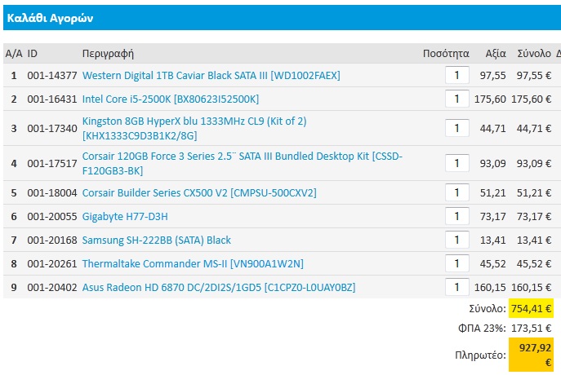
Task: Select product ID 001-18004
Action: pyautogui.click(x=52, y=193)
